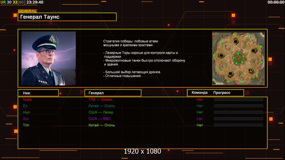The image size is (285, 160).
Task: Select player Hun in the list
Action: [26, 112]
